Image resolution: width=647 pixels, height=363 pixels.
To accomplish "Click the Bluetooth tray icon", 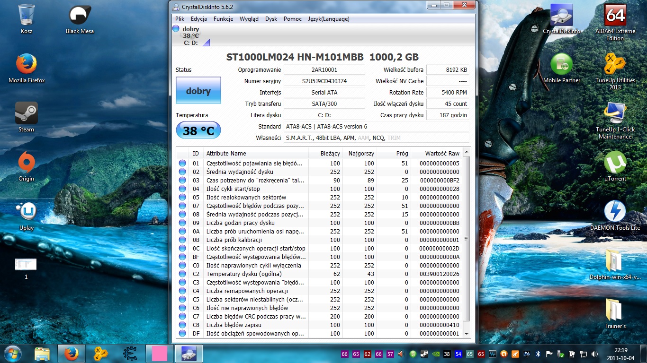I will click(x=538, y=354).
